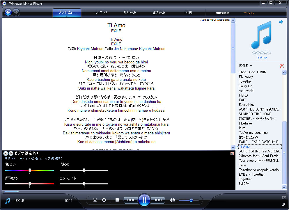The width and height of the screenshot is (289, 210).
Task: Select Everything in playlist
Action: click(247, 105)
